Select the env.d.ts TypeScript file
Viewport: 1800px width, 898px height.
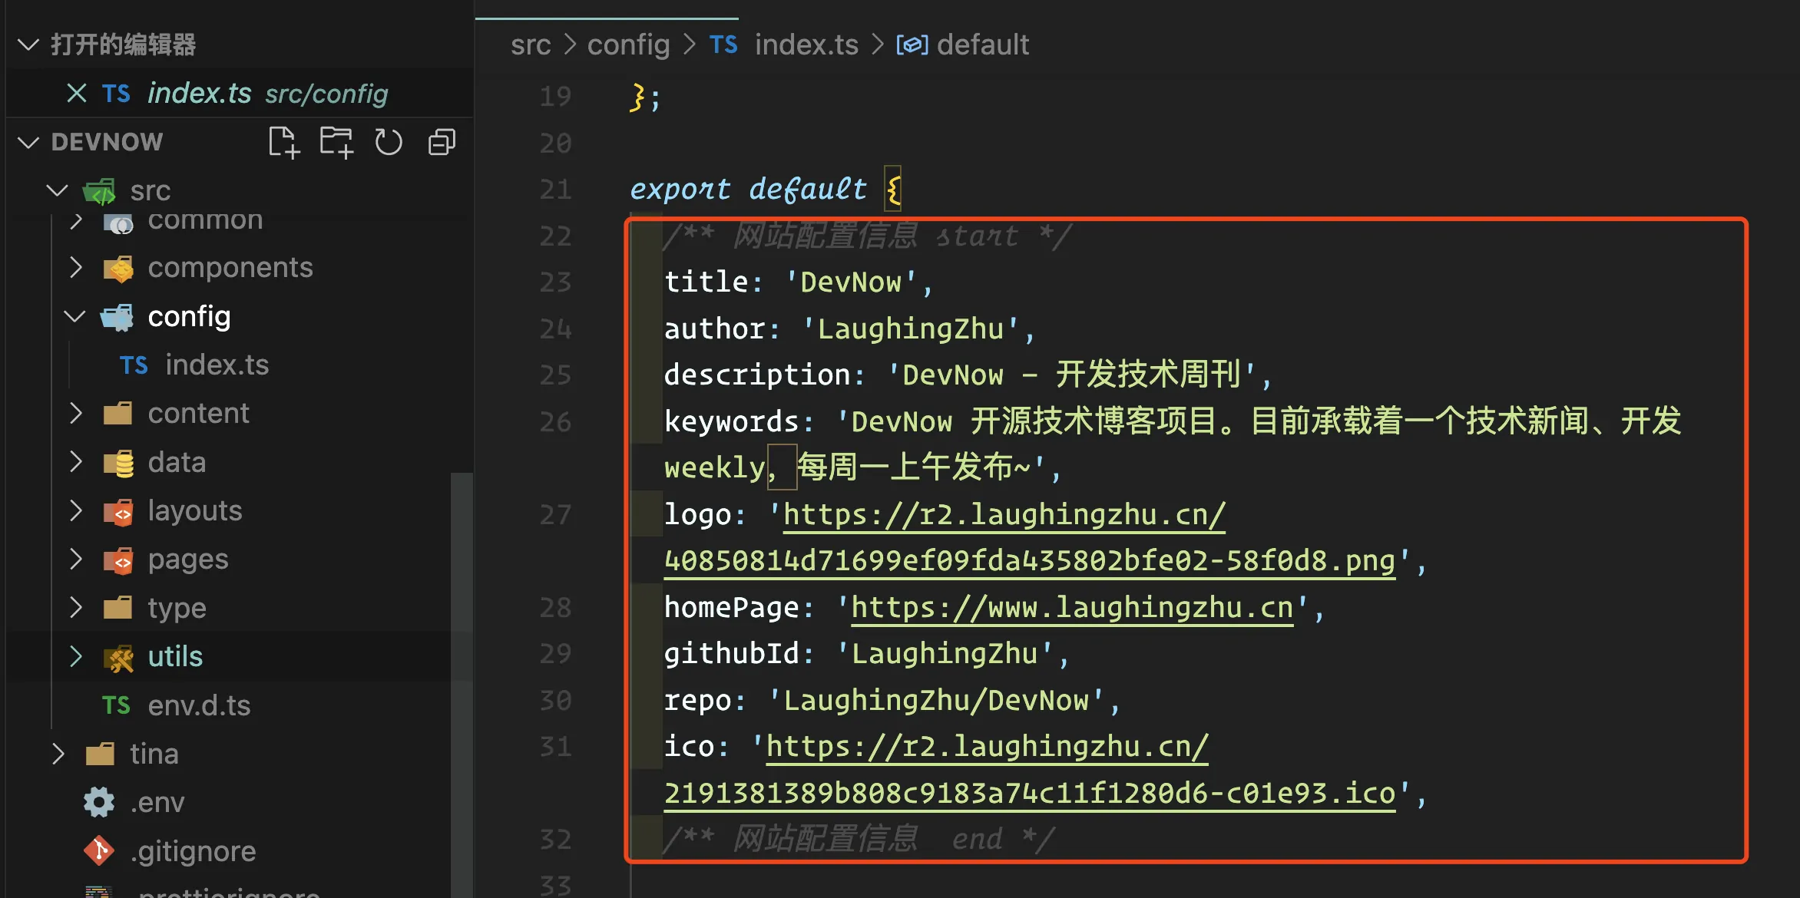coord(198,705)
